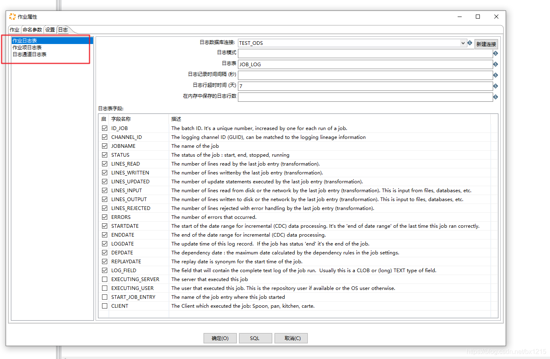Click the variable icon beside 日志记录时间间隔 field

click(x=496, y=75)
